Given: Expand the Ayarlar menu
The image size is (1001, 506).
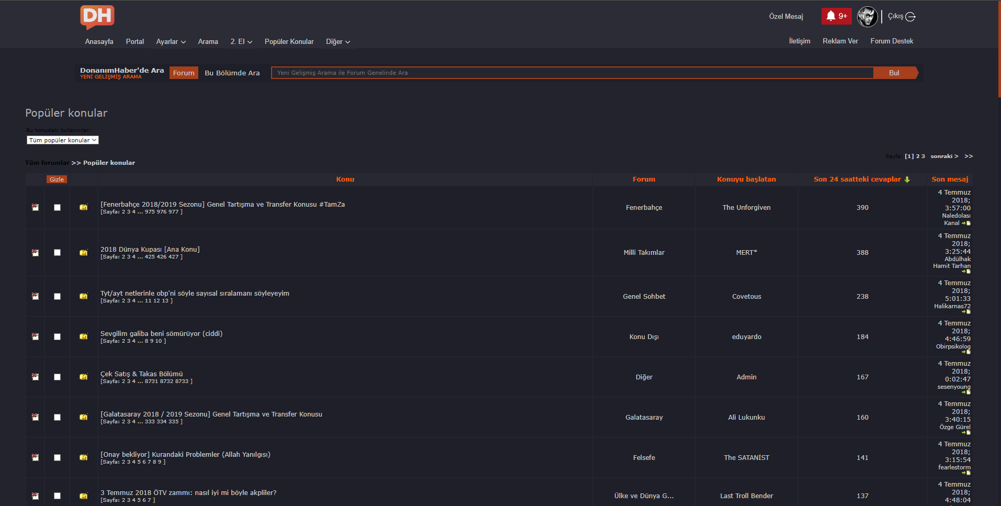Looking at the screenshot, I should [x=171, y=41].
